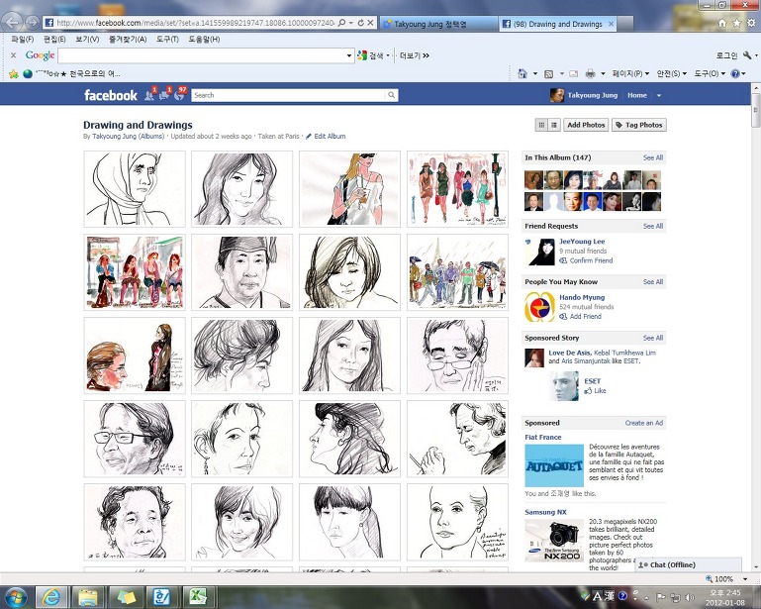
Task: Open the headscarf woman sketch thumbnail
Action: click(x=135, y=189)
